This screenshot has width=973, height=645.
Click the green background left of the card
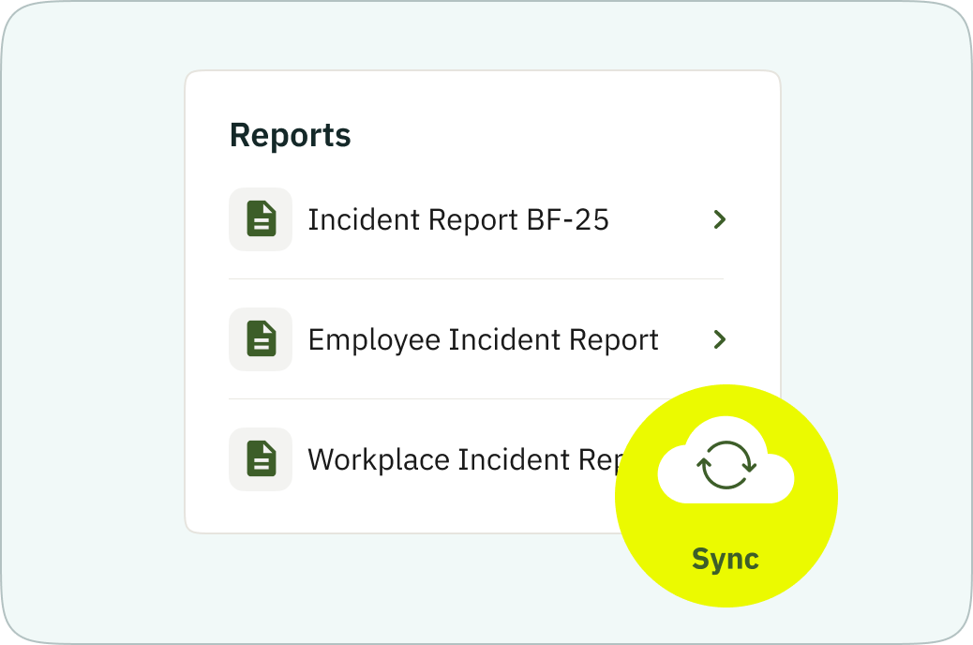[x=94, y=309]
